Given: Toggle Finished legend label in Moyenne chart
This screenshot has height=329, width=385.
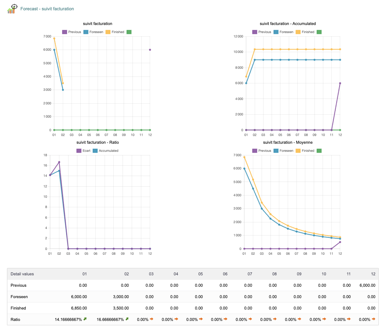Looking at the screenshot, I should coord(308,151).
